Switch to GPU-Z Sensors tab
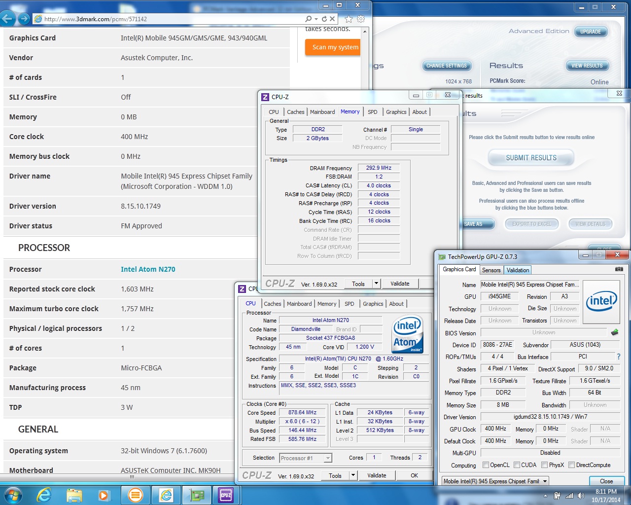This screenshot has height=505, width=631. click(x=491, y=270)
